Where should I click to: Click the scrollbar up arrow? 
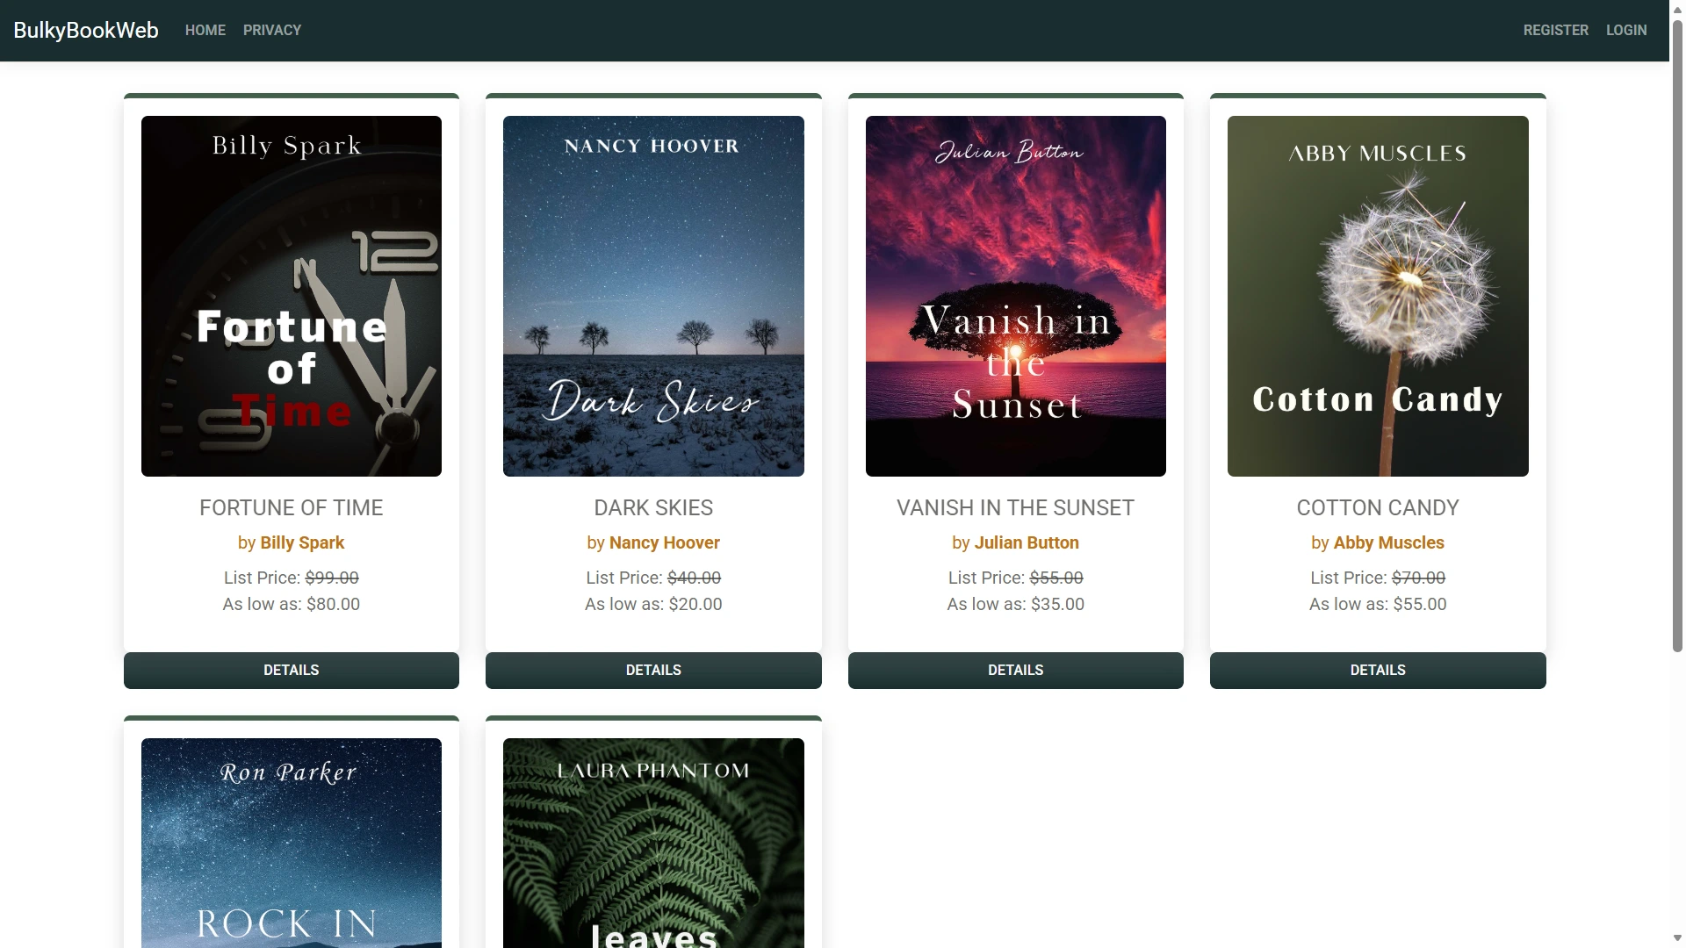click(1677, 8)
